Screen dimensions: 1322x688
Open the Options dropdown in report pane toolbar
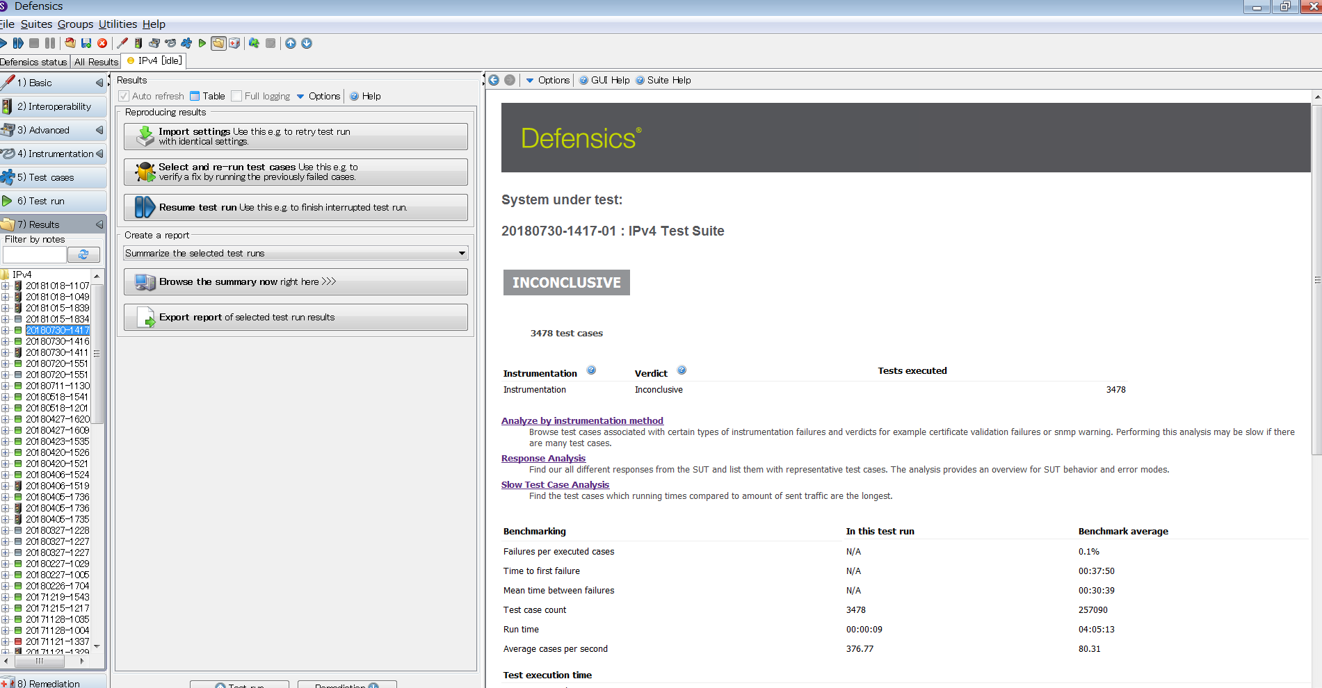[548, 80]
